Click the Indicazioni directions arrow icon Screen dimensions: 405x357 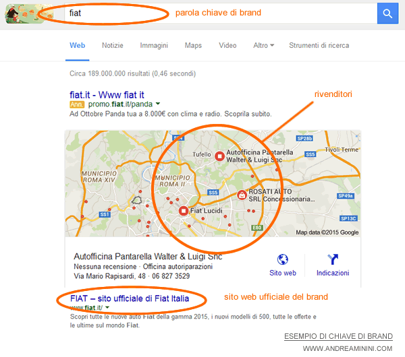(x=333, y=259)
